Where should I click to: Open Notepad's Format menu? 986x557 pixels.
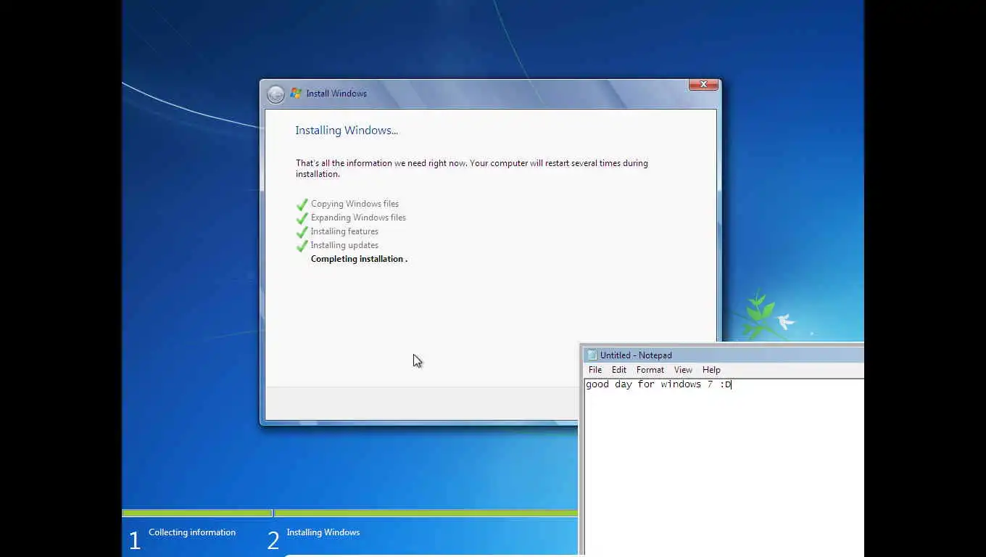650,370
